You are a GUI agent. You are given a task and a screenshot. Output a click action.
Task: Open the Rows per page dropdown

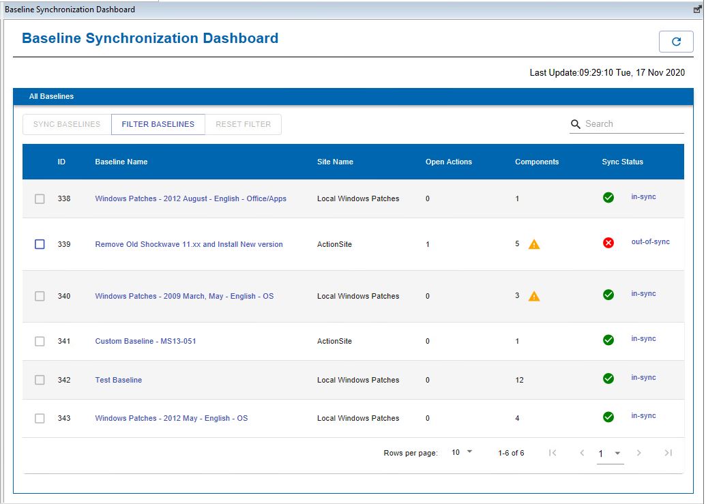tap(462, 452)
